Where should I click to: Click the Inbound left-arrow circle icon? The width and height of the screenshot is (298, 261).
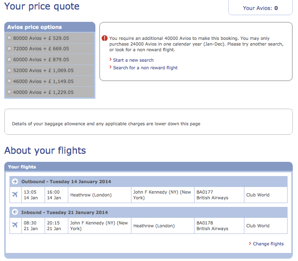pyautogui.click(x=15, y=212)
